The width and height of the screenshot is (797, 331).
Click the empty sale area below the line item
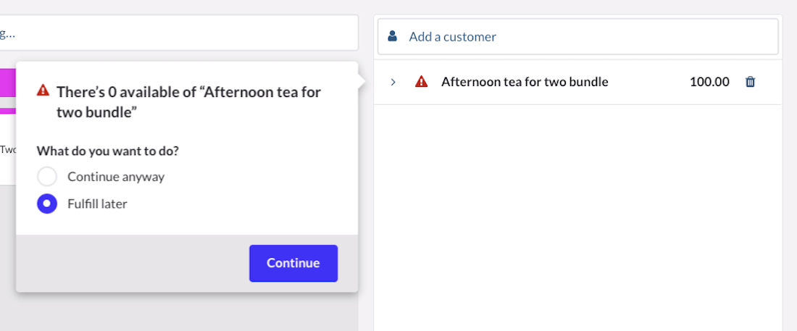pos(577,217)
